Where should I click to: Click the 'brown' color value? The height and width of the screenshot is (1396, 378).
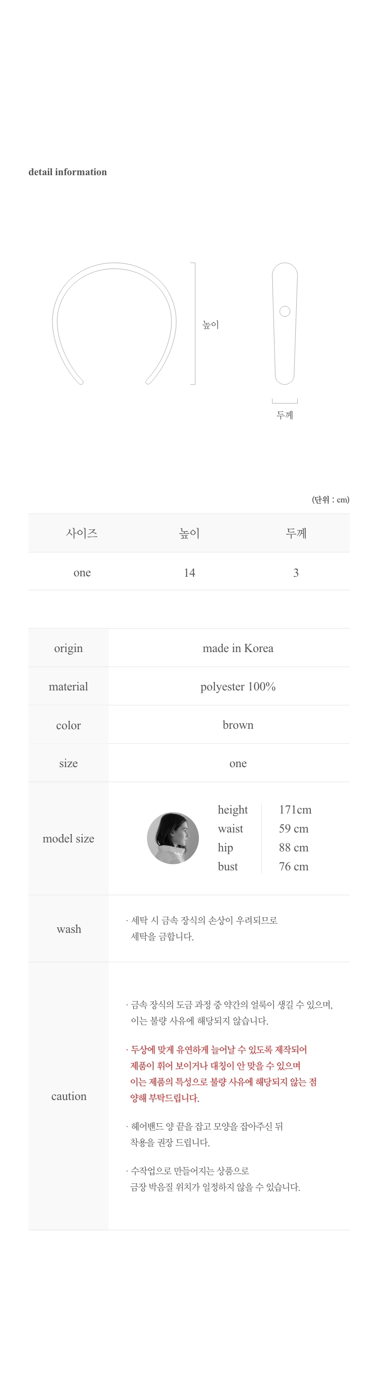238,725
